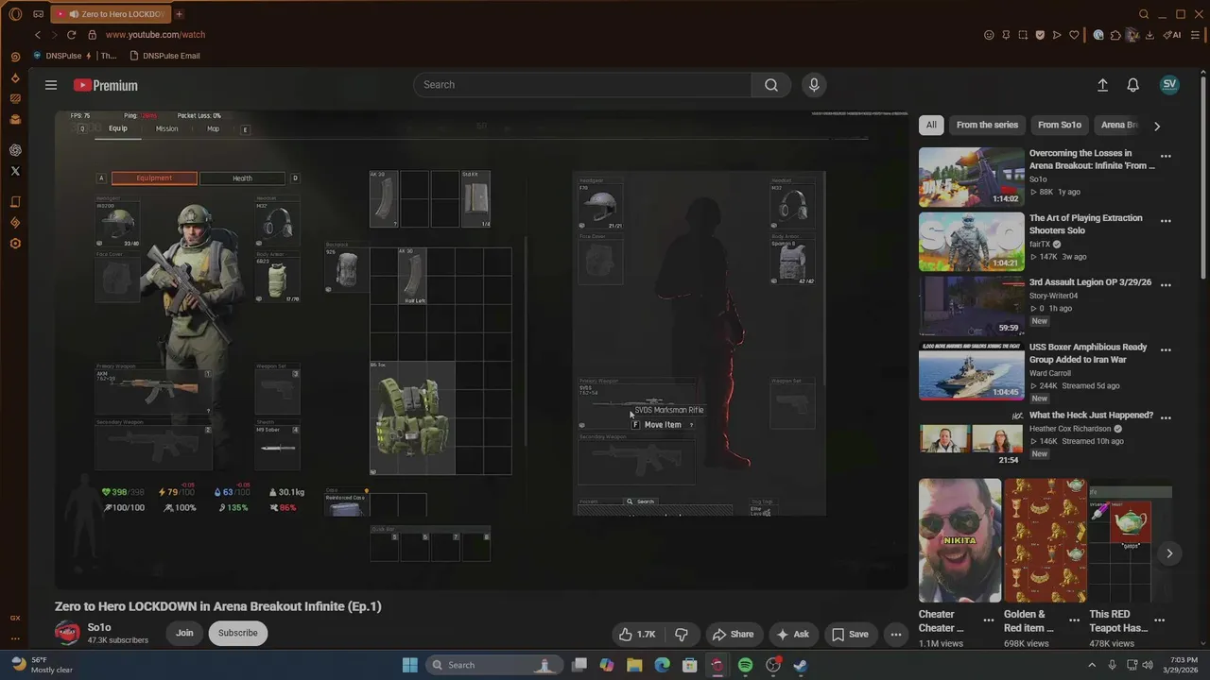
Task: Click the Join membership button
Action: (184, 633)
